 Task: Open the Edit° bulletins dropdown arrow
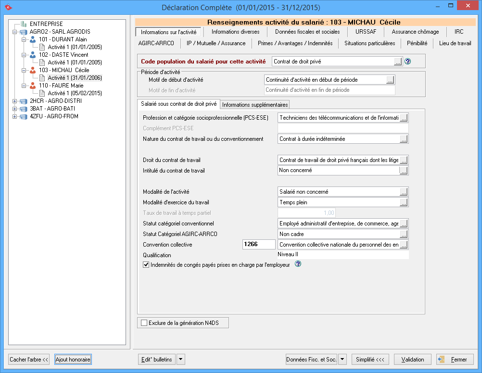point(180,359)
